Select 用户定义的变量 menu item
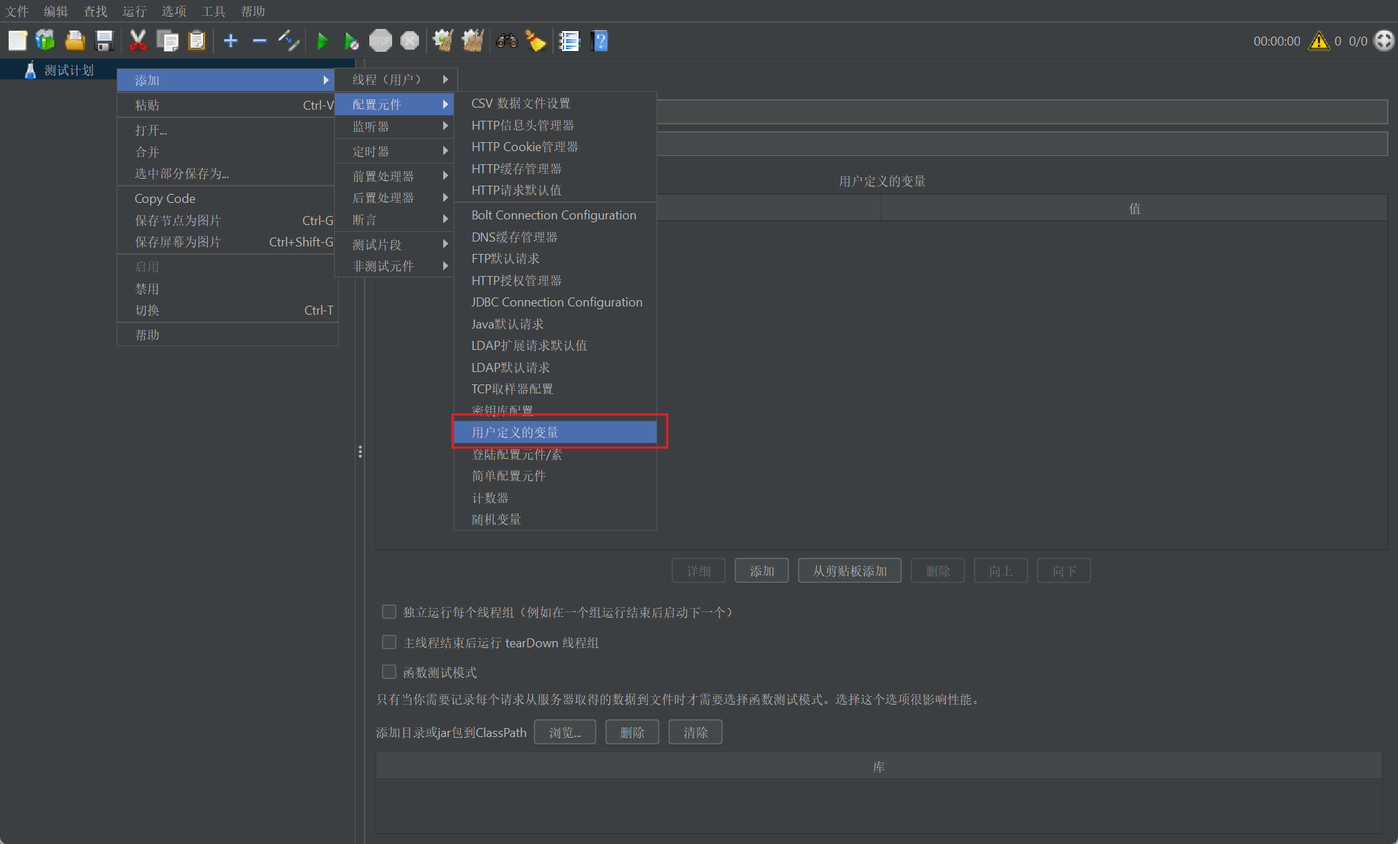This screenshot has height=844, width=1398. [555, 432]
